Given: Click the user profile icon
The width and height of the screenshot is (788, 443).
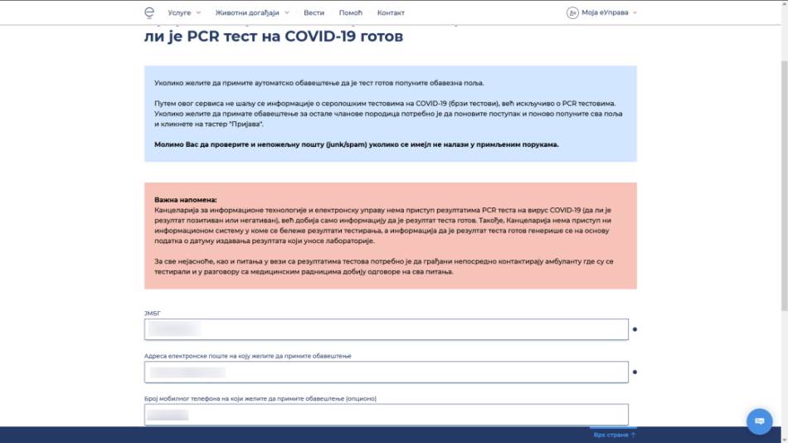Looking at the screenshot, I should [x=572, y=12].
